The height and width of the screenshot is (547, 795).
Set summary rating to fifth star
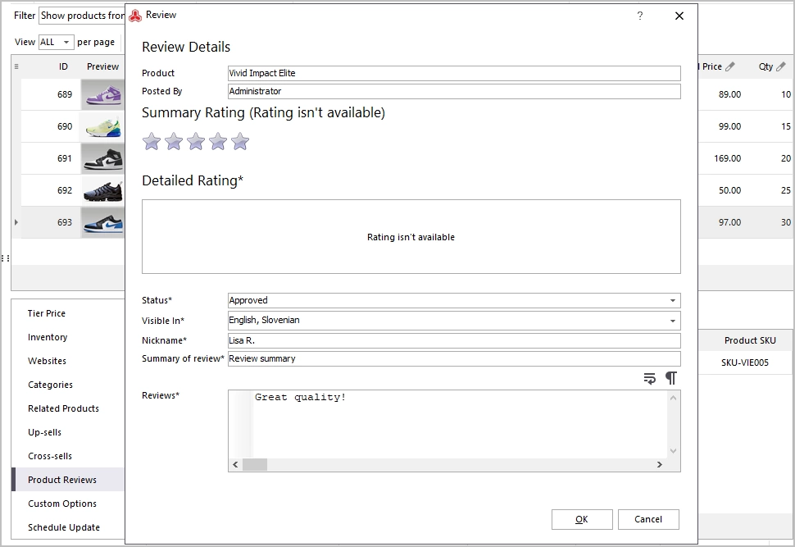point(240,142)
